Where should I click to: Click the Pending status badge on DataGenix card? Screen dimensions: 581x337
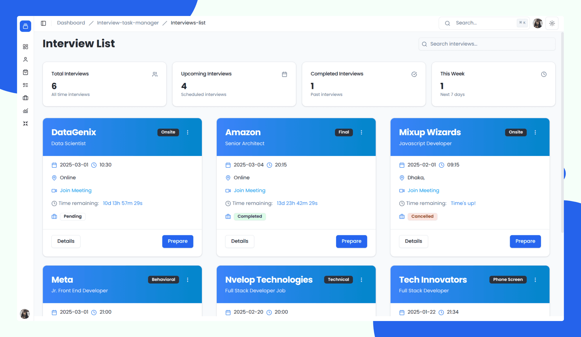[x=73, y=216]
